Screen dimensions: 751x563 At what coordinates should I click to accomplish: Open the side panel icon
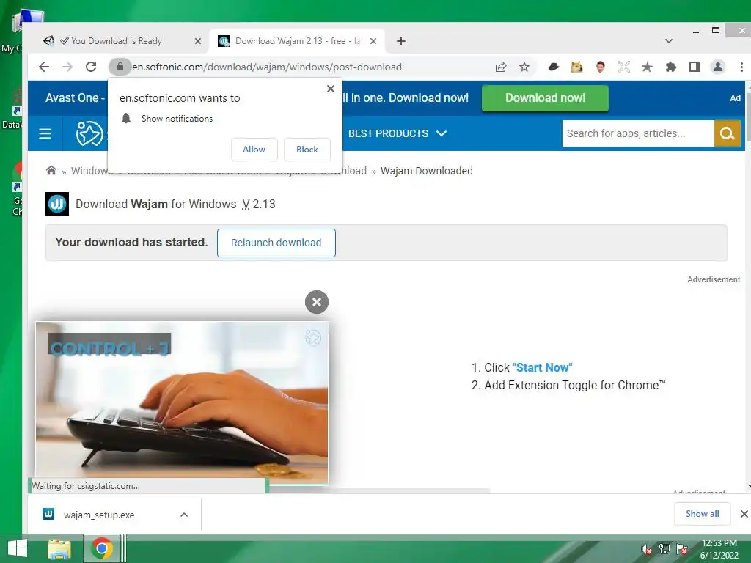click(x=694, y=67)
